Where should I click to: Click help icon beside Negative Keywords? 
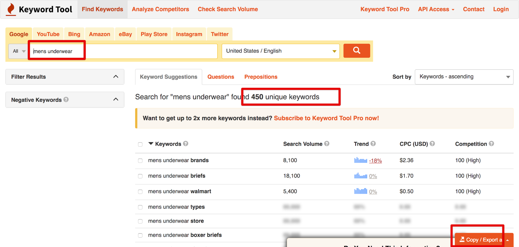66,100
